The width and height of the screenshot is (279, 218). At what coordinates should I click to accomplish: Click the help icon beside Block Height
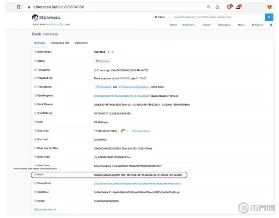pos(35,52)
